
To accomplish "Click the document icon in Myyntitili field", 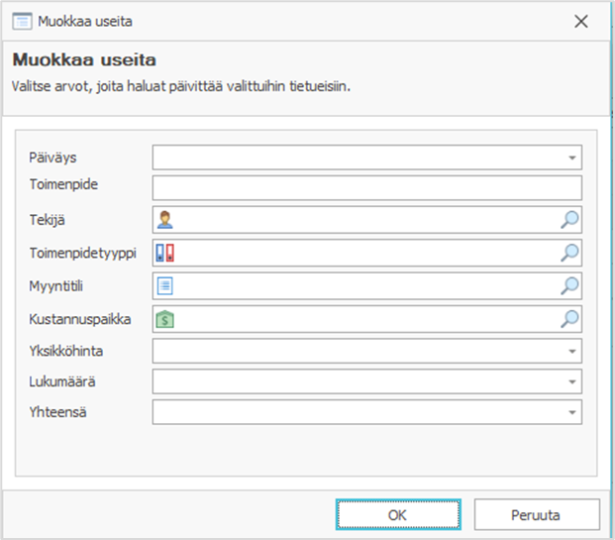I will click(165, 286).
